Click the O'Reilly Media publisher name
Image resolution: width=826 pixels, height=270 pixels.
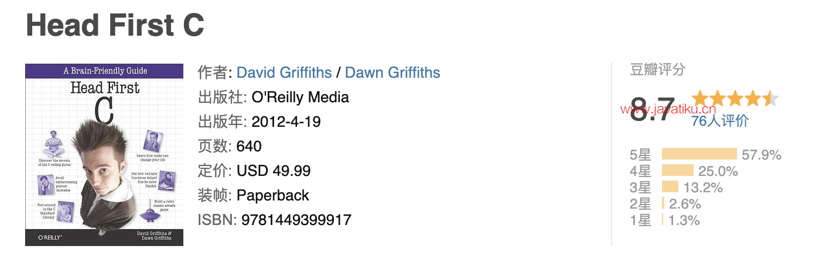point(300,97)
